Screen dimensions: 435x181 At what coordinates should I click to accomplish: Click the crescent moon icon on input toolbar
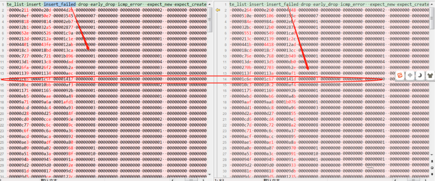pyautogui.click(x=420, y=76)
